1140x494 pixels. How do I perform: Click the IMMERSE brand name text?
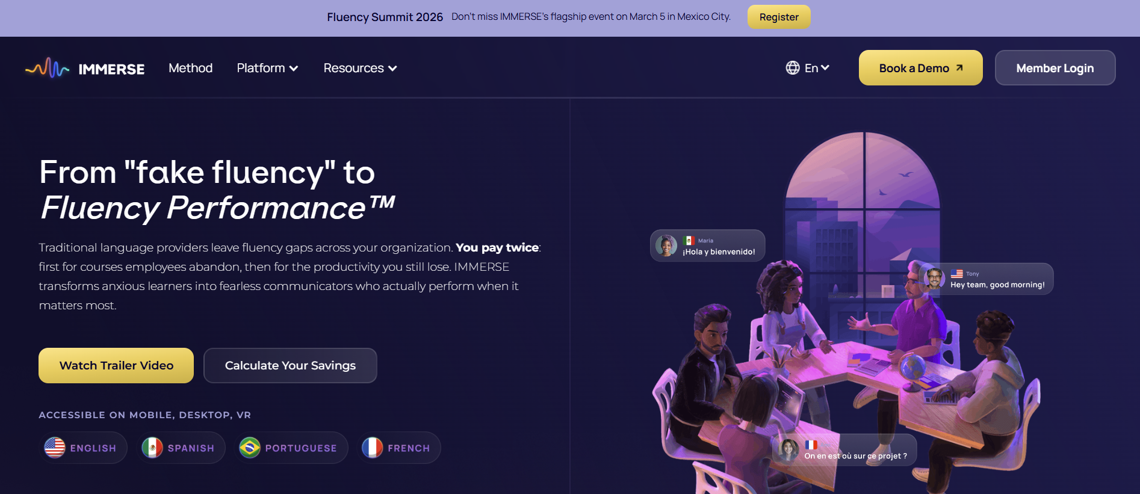point(111,69)
